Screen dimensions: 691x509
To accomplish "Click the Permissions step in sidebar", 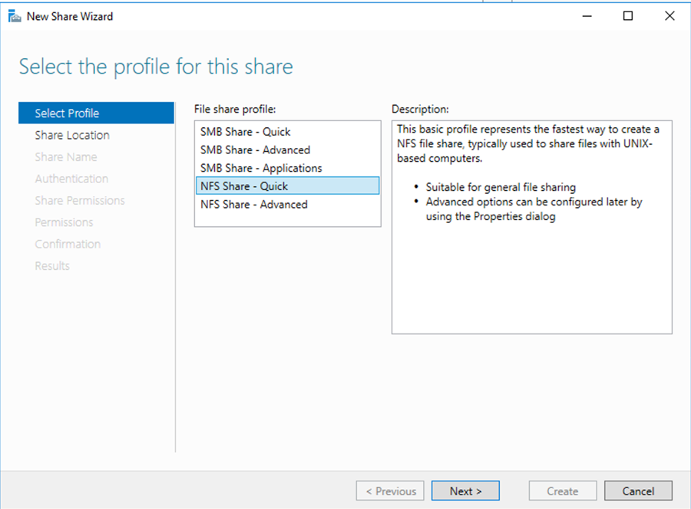I will coord(64,222).
